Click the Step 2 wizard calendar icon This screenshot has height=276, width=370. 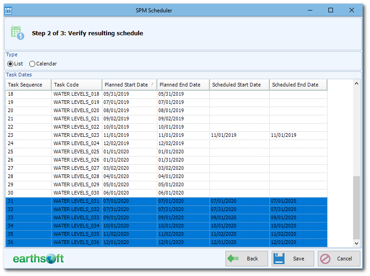tap(16, 32)
